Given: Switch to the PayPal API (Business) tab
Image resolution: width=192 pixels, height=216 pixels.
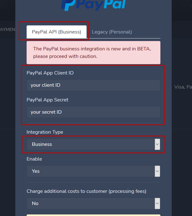Looking at the screenshot, I should [x=56, y=32].
